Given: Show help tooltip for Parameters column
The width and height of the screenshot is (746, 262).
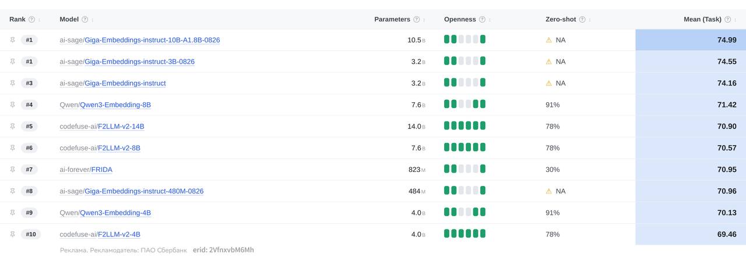Looking at the screenshot, I should coord(416,19).
